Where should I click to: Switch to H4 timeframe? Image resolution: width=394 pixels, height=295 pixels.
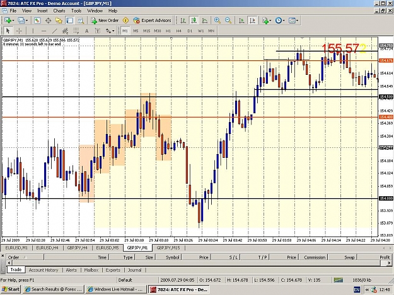(x=178, y=31)
